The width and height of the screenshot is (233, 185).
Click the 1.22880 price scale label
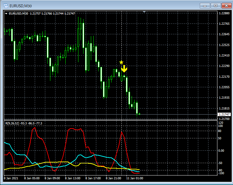224,13
